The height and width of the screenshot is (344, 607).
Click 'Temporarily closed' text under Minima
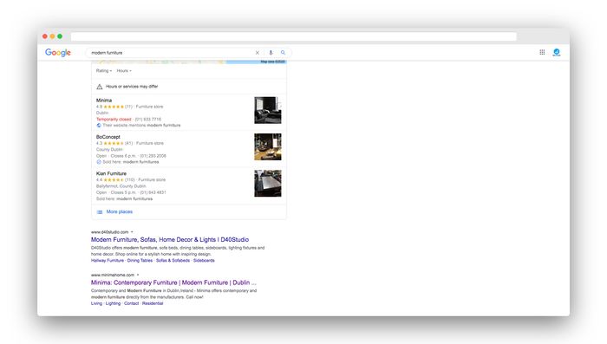(114, 120)
